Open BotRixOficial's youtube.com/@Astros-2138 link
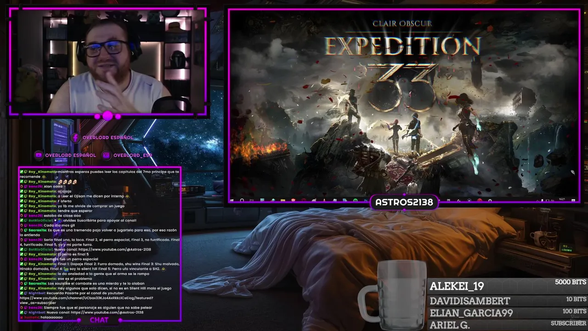 pyautogui.click(x=115, y=249)
